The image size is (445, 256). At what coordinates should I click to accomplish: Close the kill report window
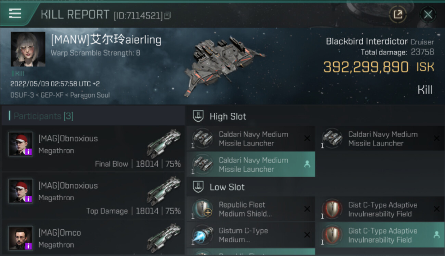pyautogui.click(x=428, y=15)
